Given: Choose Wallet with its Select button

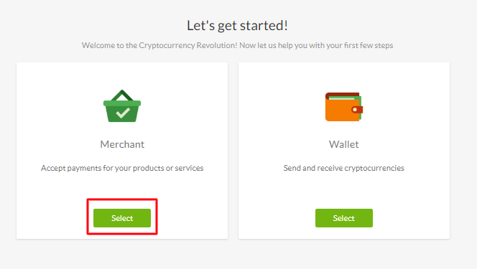Looking at the screenshot, I should tap(344, 218).
